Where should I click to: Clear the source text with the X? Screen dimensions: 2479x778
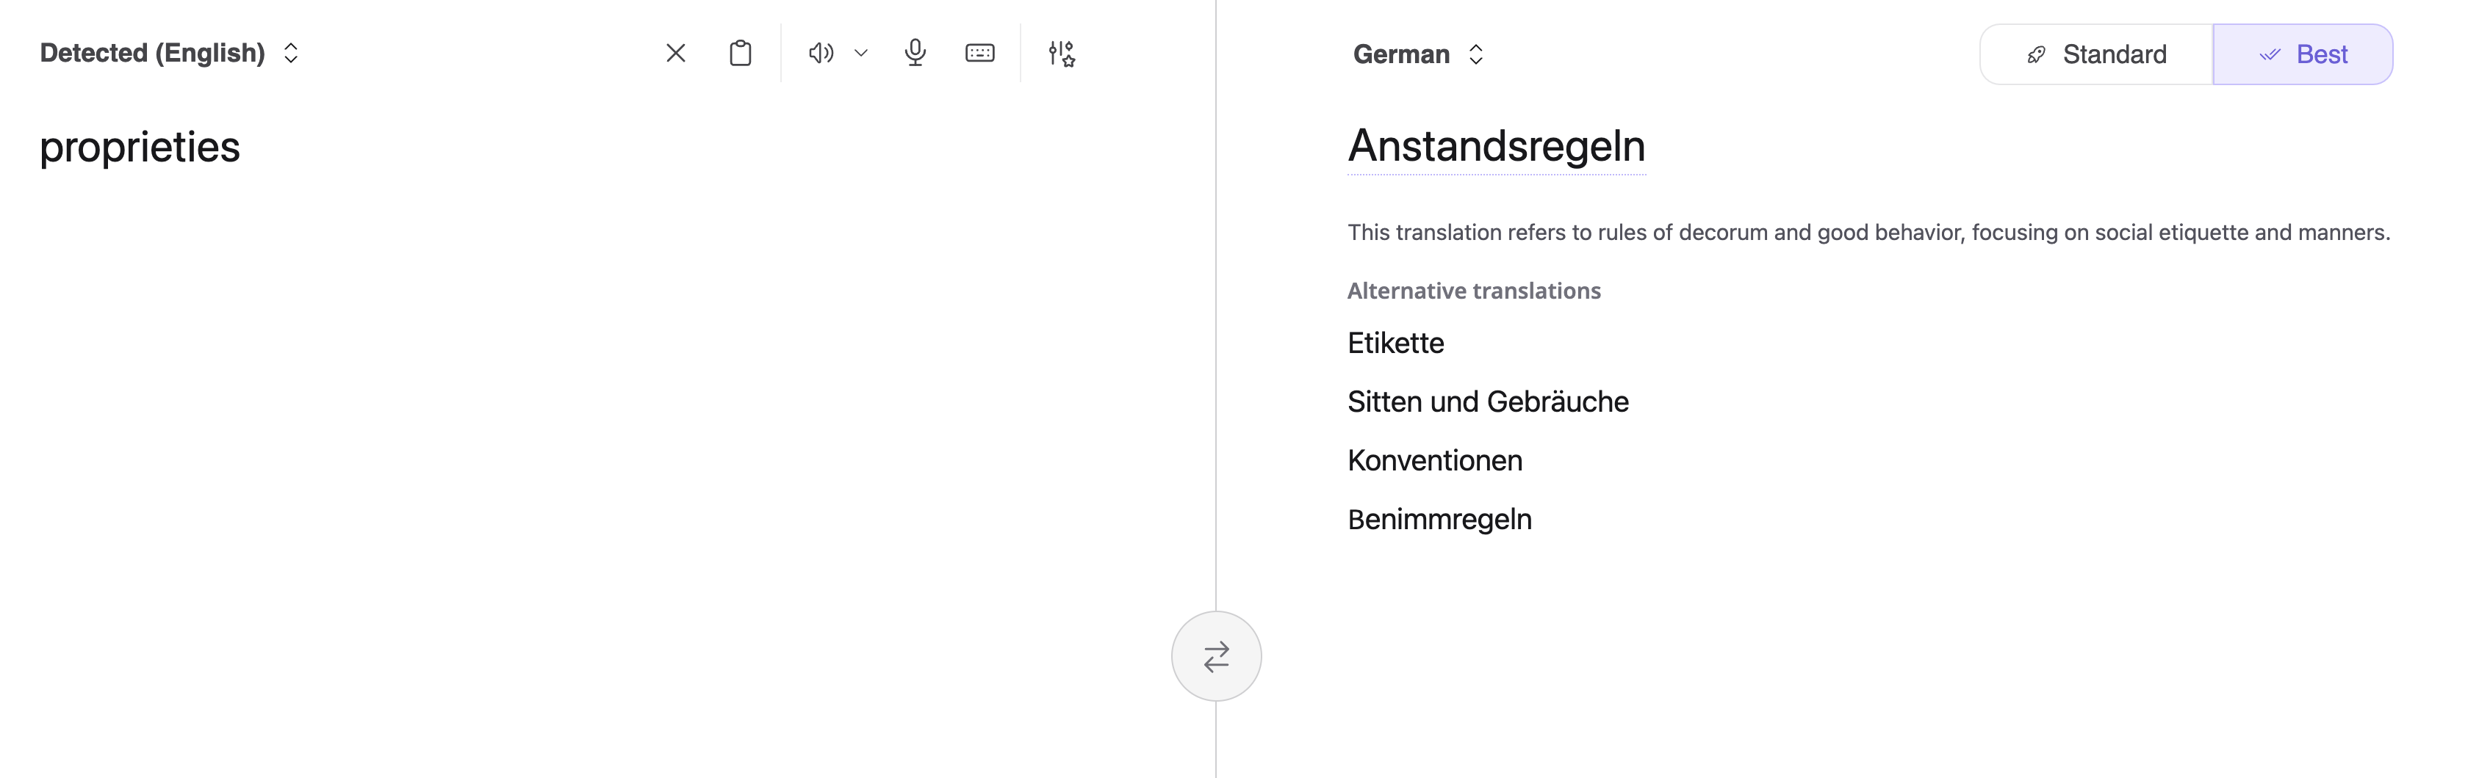[674, 53]
